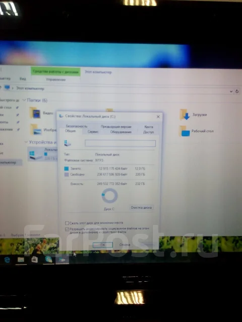Screen dimensions: 242x322
Task: Close the disk properties dialog
Action: (158, 117)
